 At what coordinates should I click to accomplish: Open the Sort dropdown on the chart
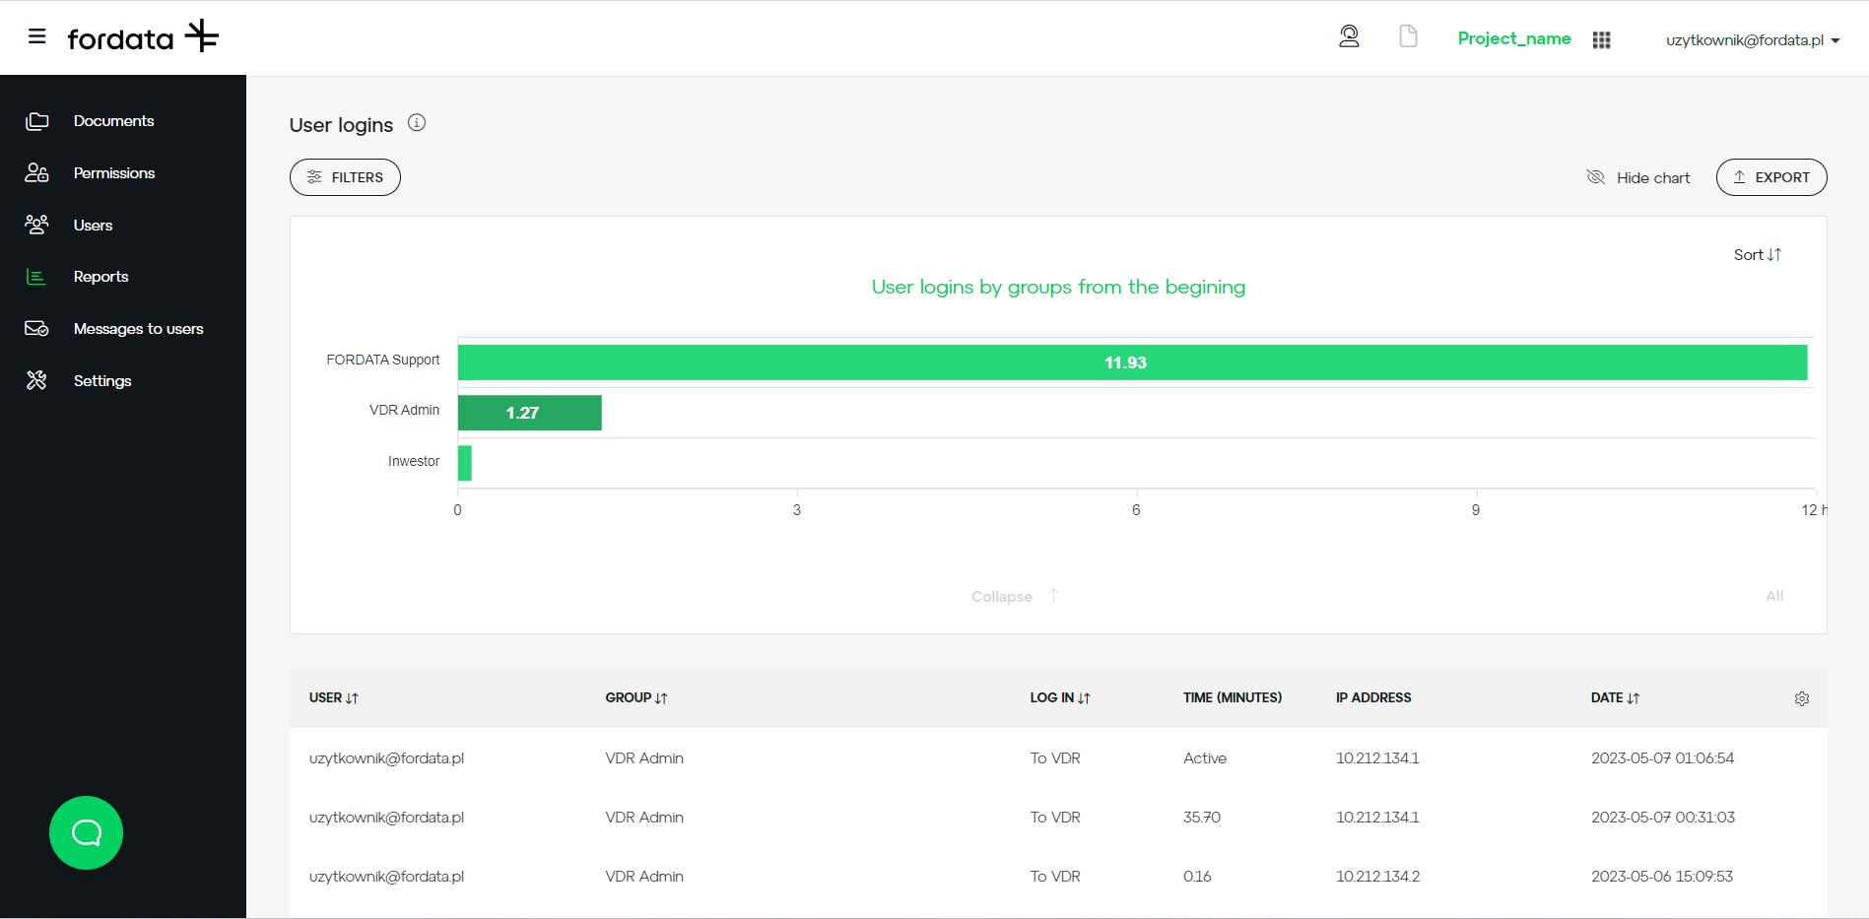(x=1757, y=254)
